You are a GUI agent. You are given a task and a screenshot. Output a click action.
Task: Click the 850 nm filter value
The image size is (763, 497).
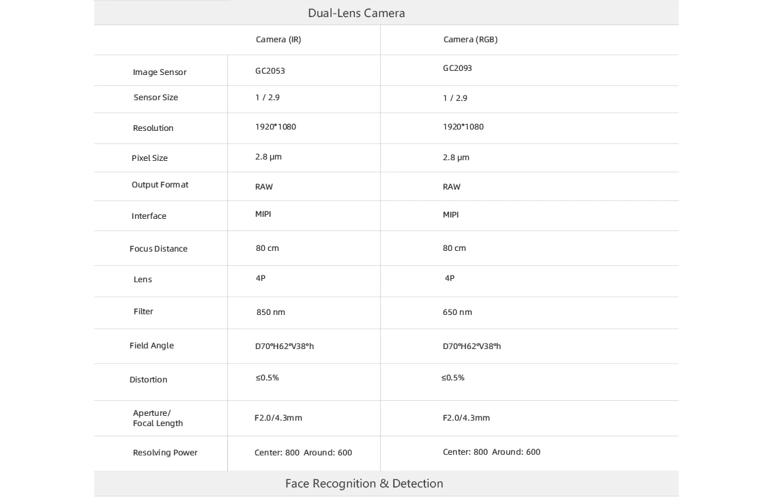coord(271,312)
